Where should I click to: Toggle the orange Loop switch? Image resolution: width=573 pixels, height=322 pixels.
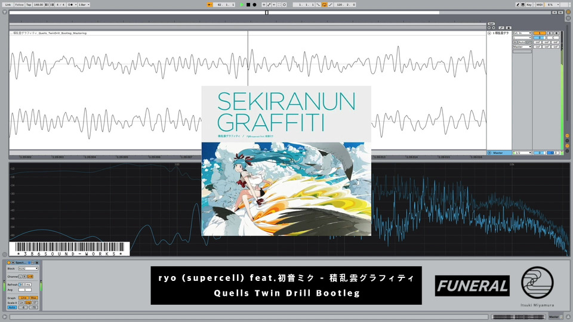point(324,5)
